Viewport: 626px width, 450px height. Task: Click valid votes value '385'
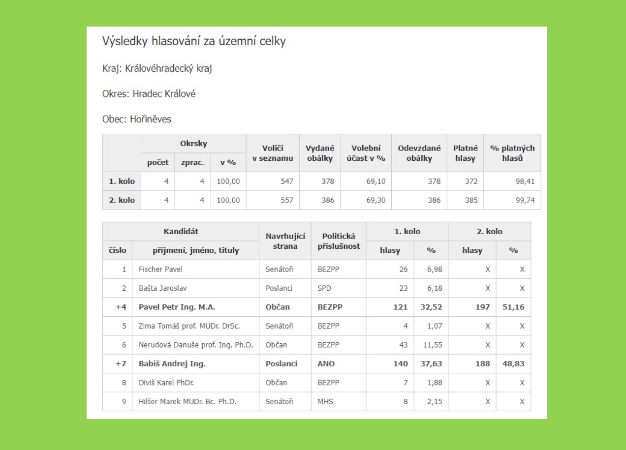coord(471,200)
